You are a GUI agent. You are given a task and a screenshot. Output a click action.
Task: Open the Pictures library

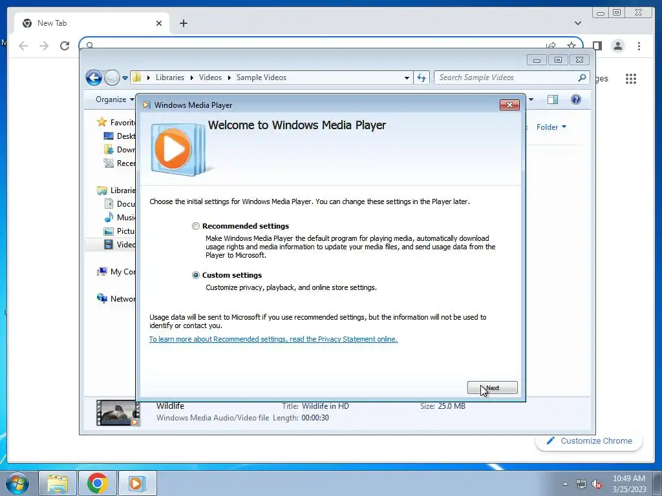(120, 231)
